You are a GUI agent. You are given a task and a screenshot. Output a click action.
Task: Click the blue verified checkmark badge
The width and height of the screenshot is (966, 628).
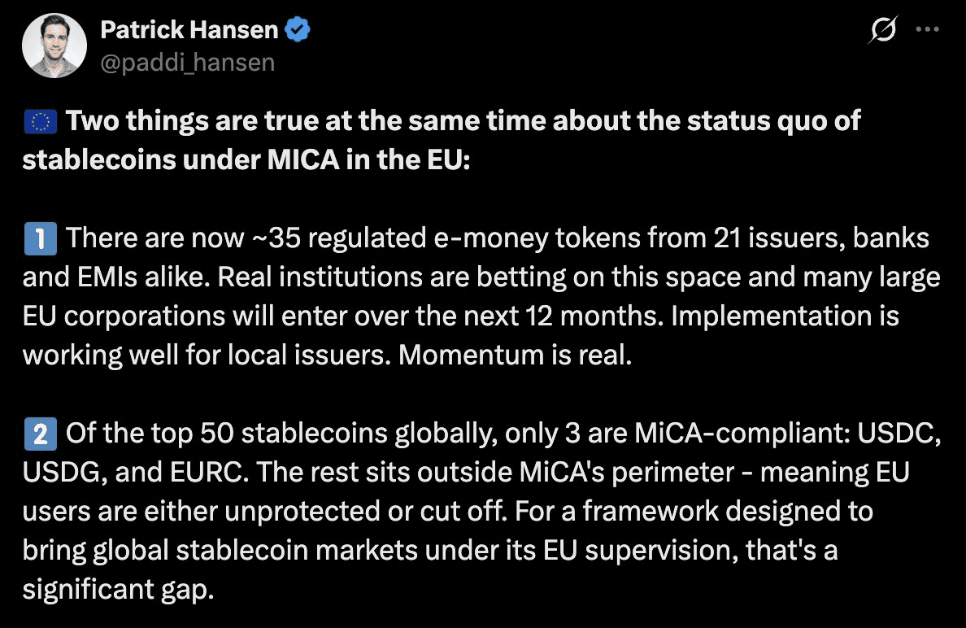tap(298, 29)
